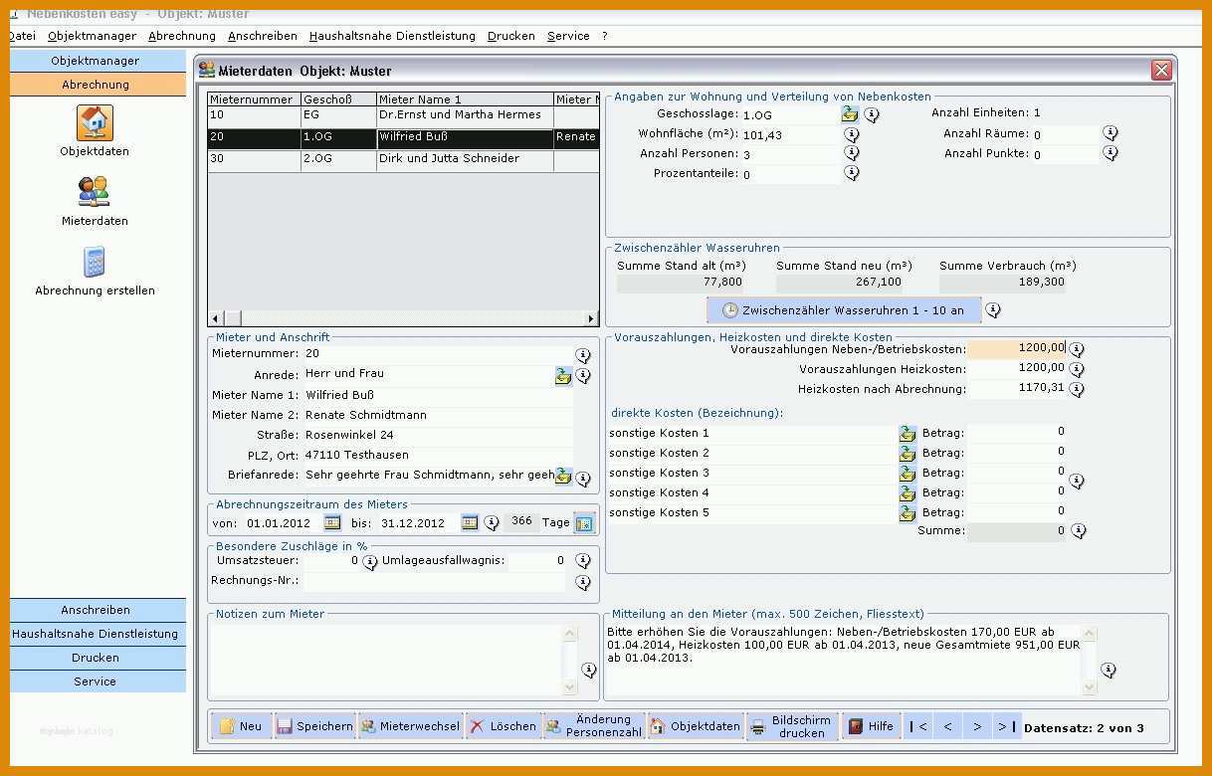This screenshot has height=776, width=1212.
Task: Go to first record button
Action: click(x=919, y=727)
